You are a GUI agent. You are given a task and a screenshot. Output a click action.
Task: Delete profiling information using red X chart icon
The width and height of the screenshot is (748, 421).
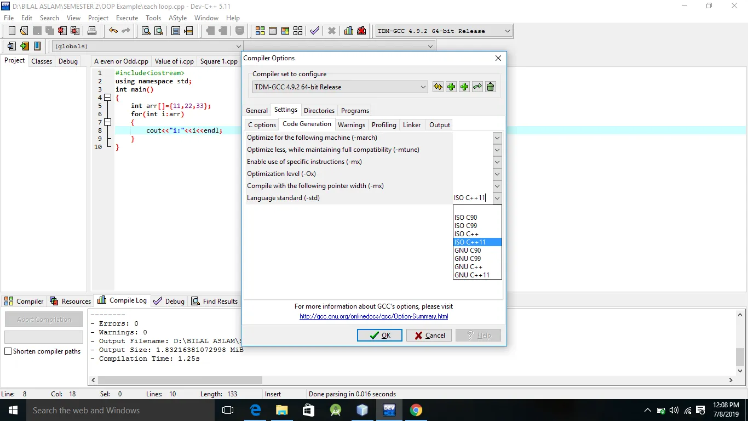361,31
